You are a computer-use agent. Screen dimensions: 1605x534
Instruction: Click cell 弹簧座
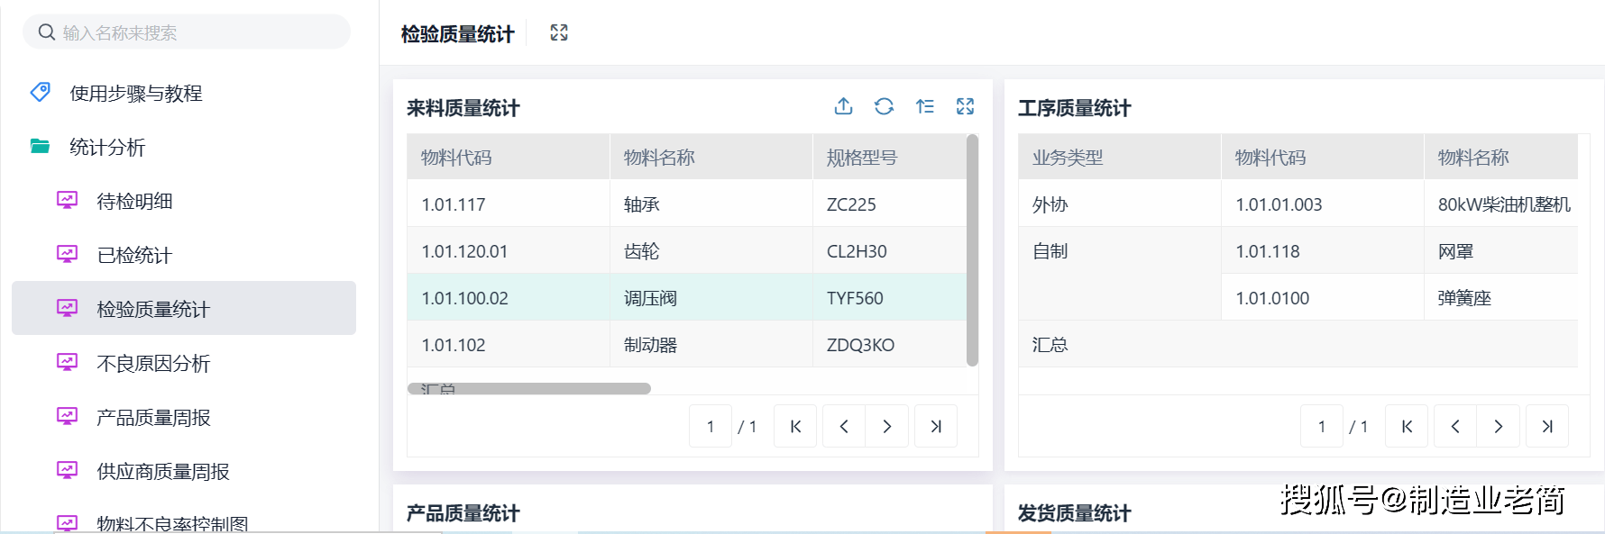[1501, 297]
